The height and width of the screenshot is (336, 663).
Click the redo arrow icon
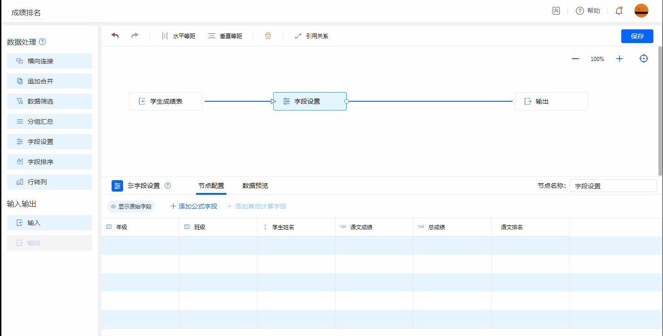point(135,36)
